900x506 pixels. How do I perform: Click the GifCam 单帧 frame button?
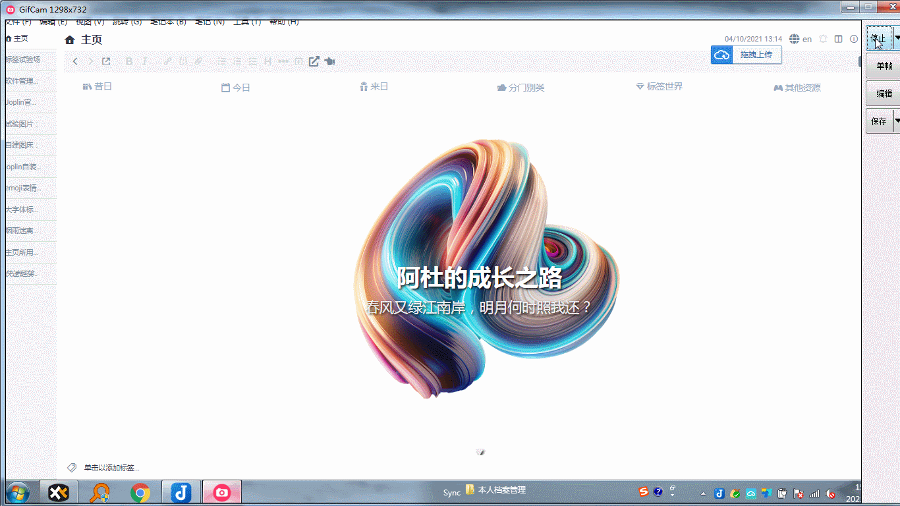pyautogui.click(x=883, y=66)
